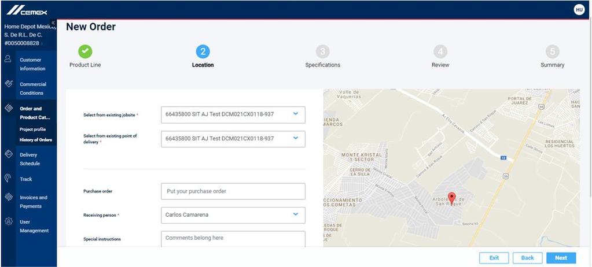Click step 3 Specifications circle
The height and width of the screenshot is (267, 592).
tap(322, 51)
